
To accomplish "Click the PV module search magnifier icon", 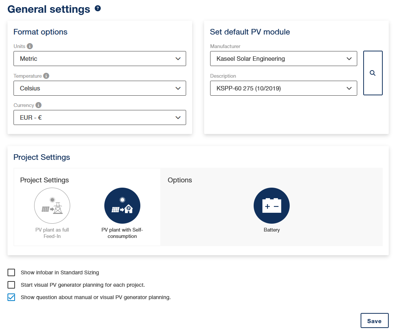I will [x=373, y=73].
